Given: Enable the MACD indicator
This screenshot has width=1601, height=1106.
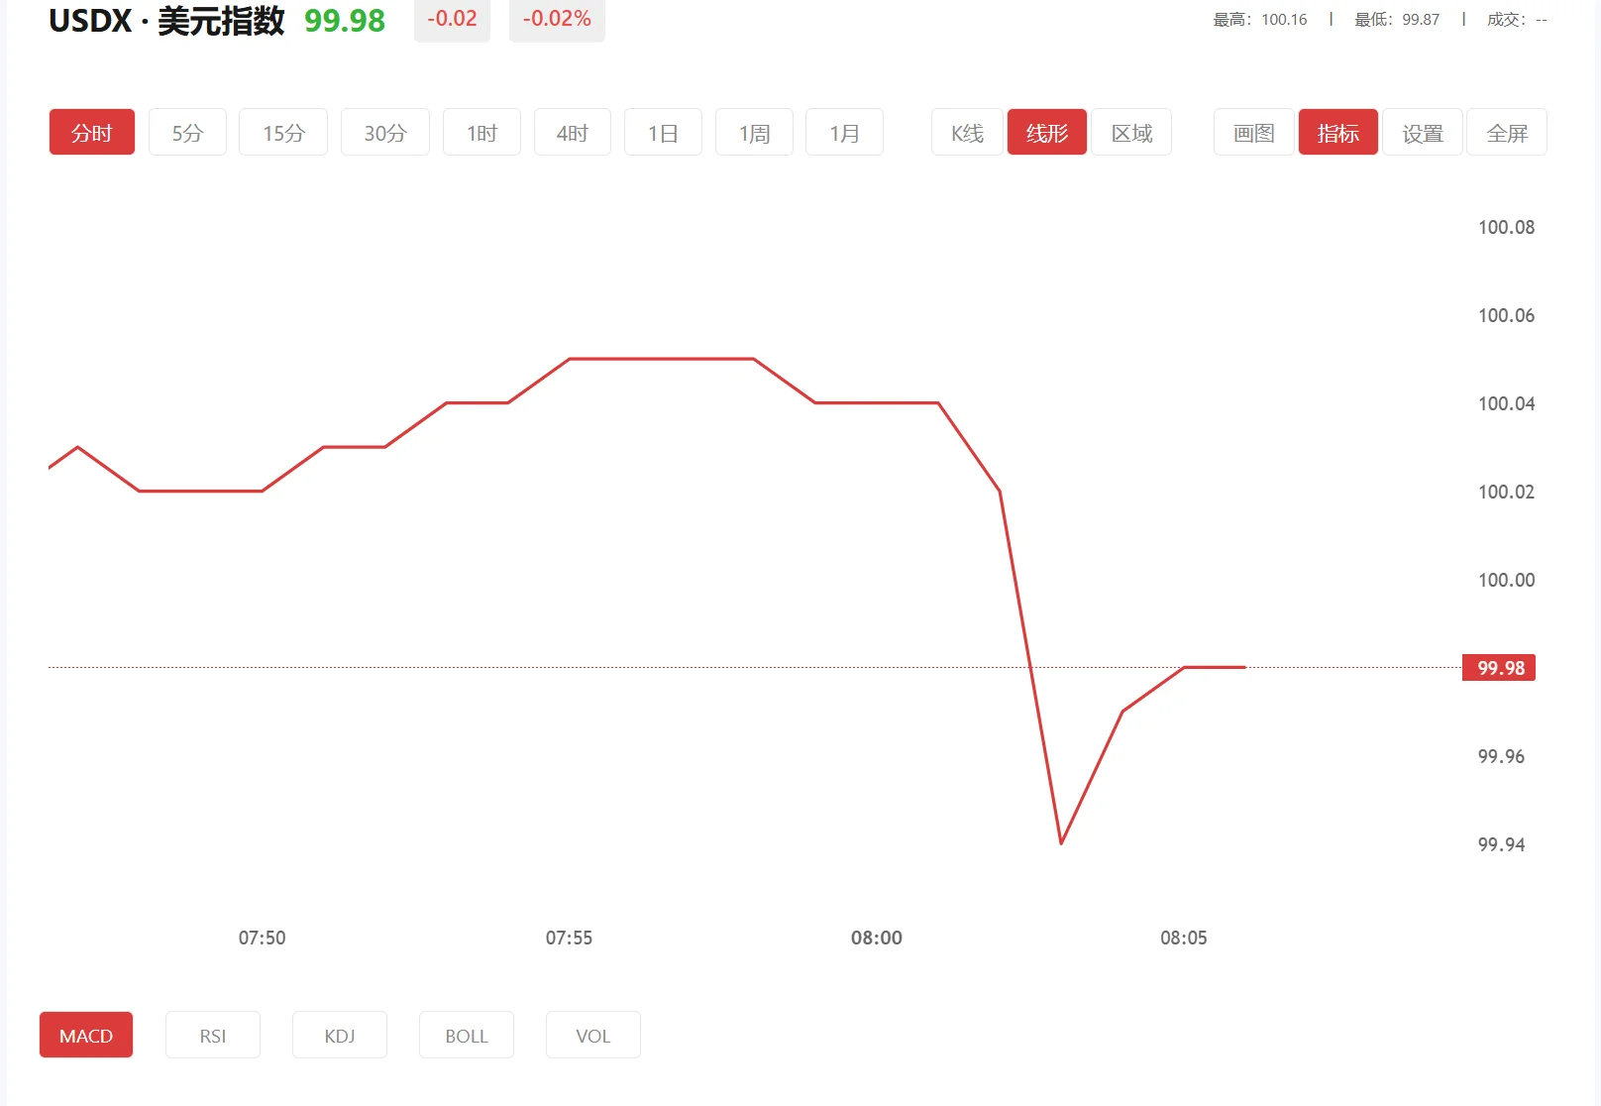Looking at the screenshot, I should tap(86, 1036).
